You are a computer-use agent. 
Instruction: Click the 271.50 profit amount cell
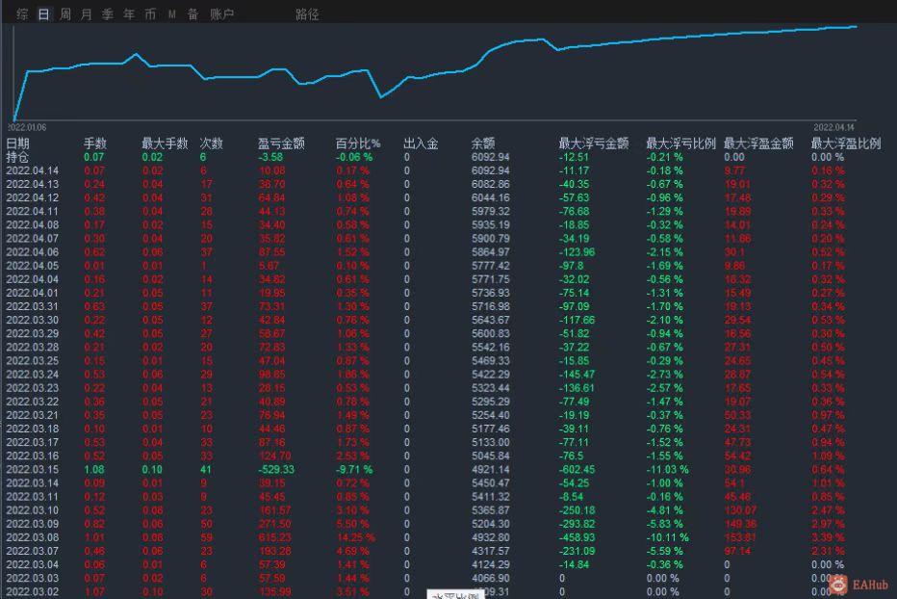click(275, 524)
